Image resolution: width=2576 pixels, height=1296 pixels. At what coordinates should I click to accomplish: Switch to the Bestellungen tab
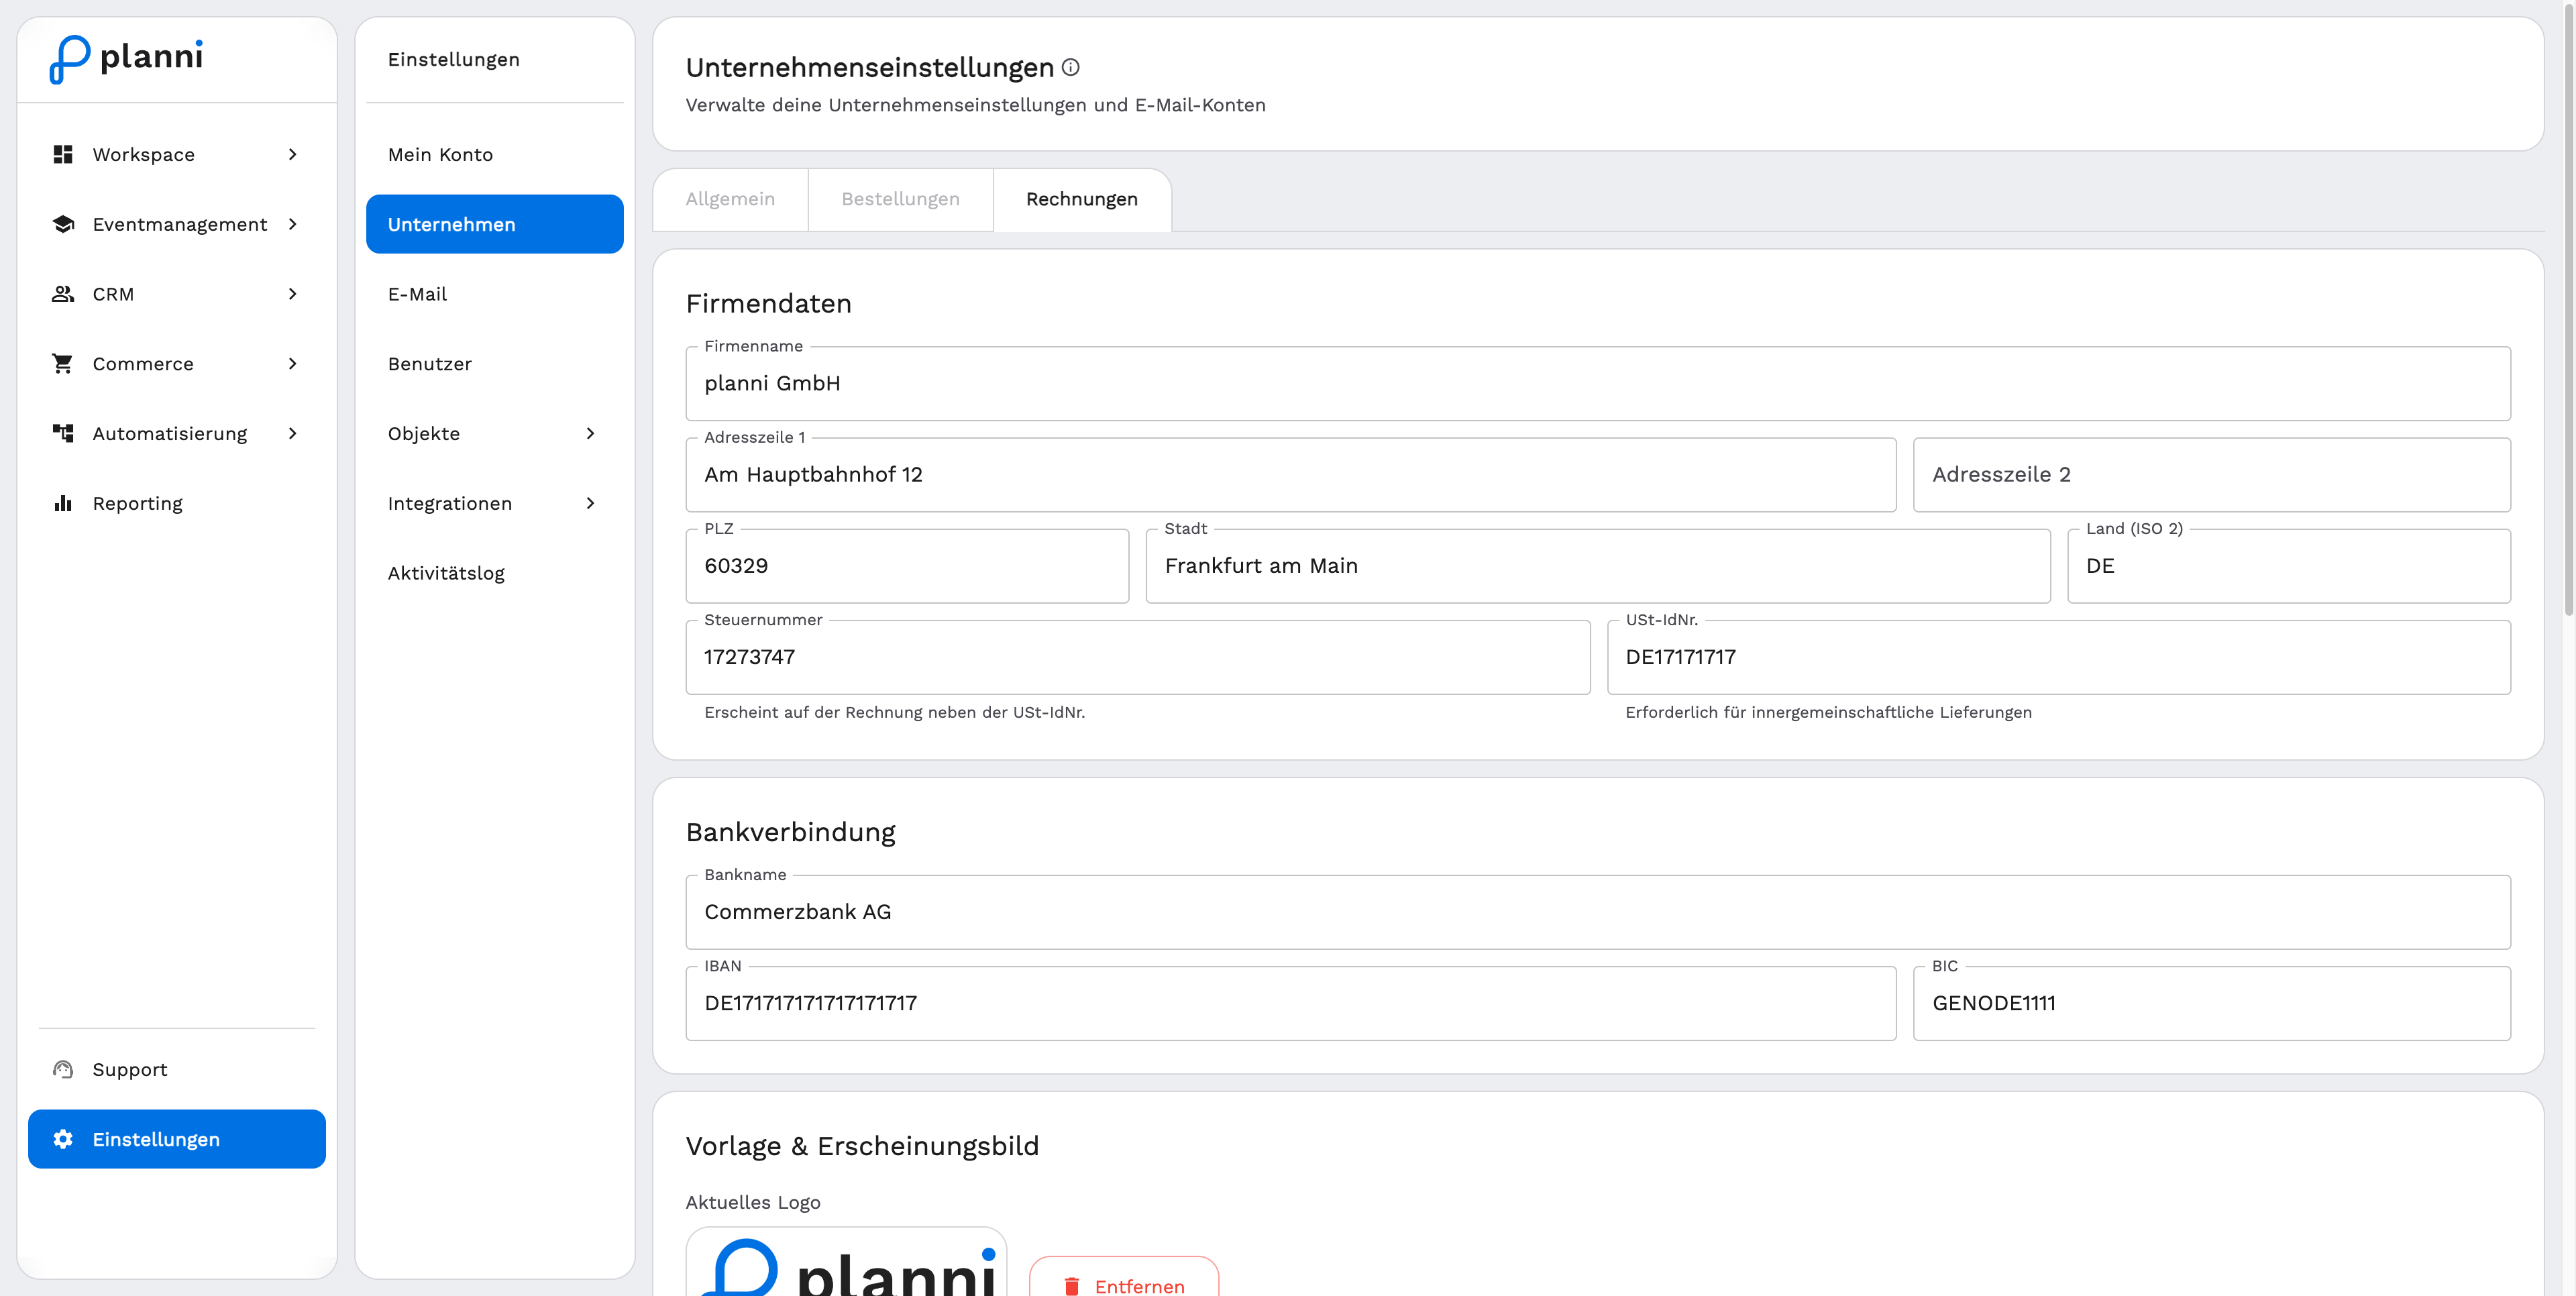click(x=900, y=199)
